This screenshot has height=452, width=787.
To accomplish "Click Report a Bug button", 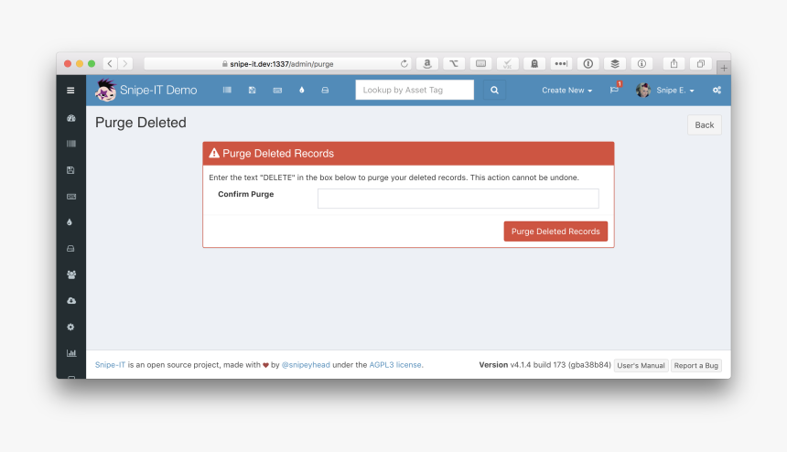I will (x=695, y=365).
